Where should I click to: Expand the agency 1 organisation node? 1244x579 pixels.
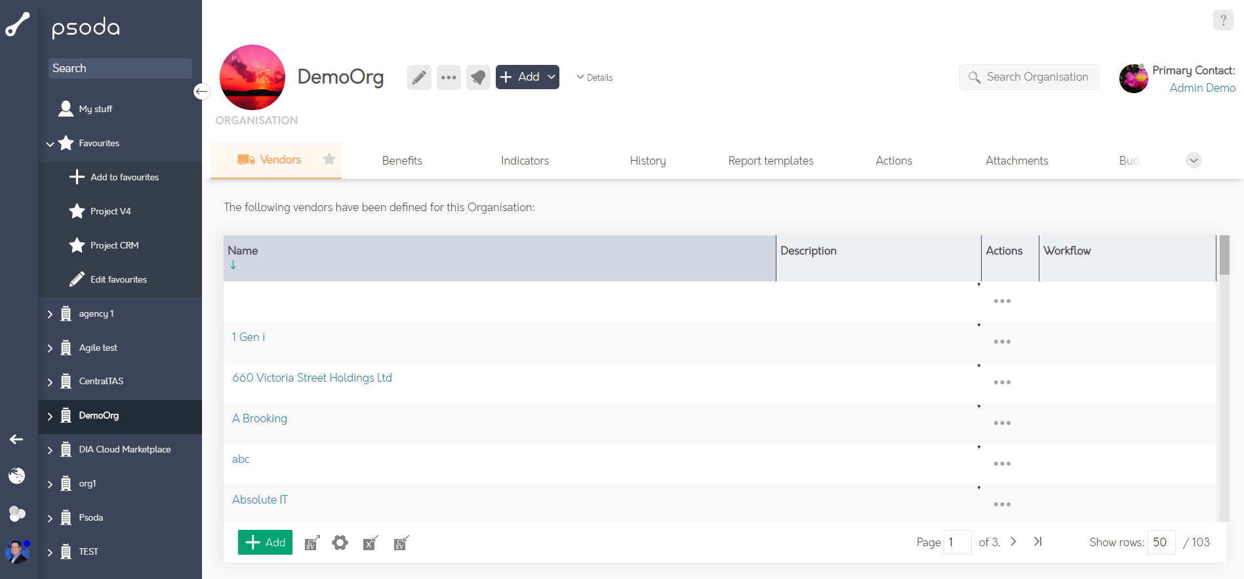50,314
